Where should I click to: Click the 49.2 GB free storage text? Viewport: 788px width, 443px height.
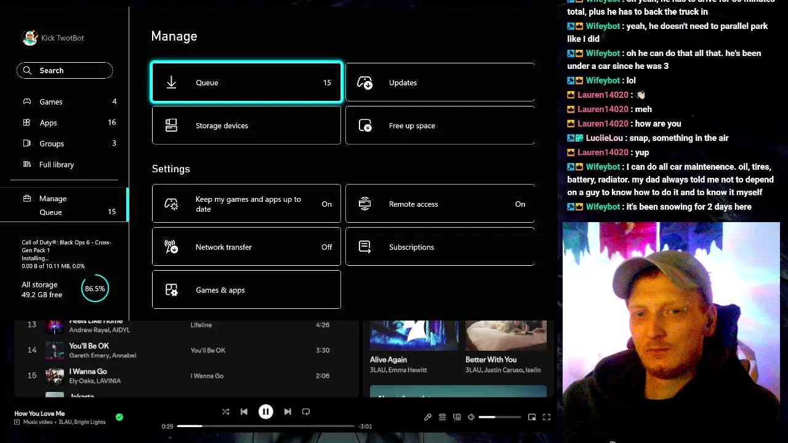click(x=42, y=295)
